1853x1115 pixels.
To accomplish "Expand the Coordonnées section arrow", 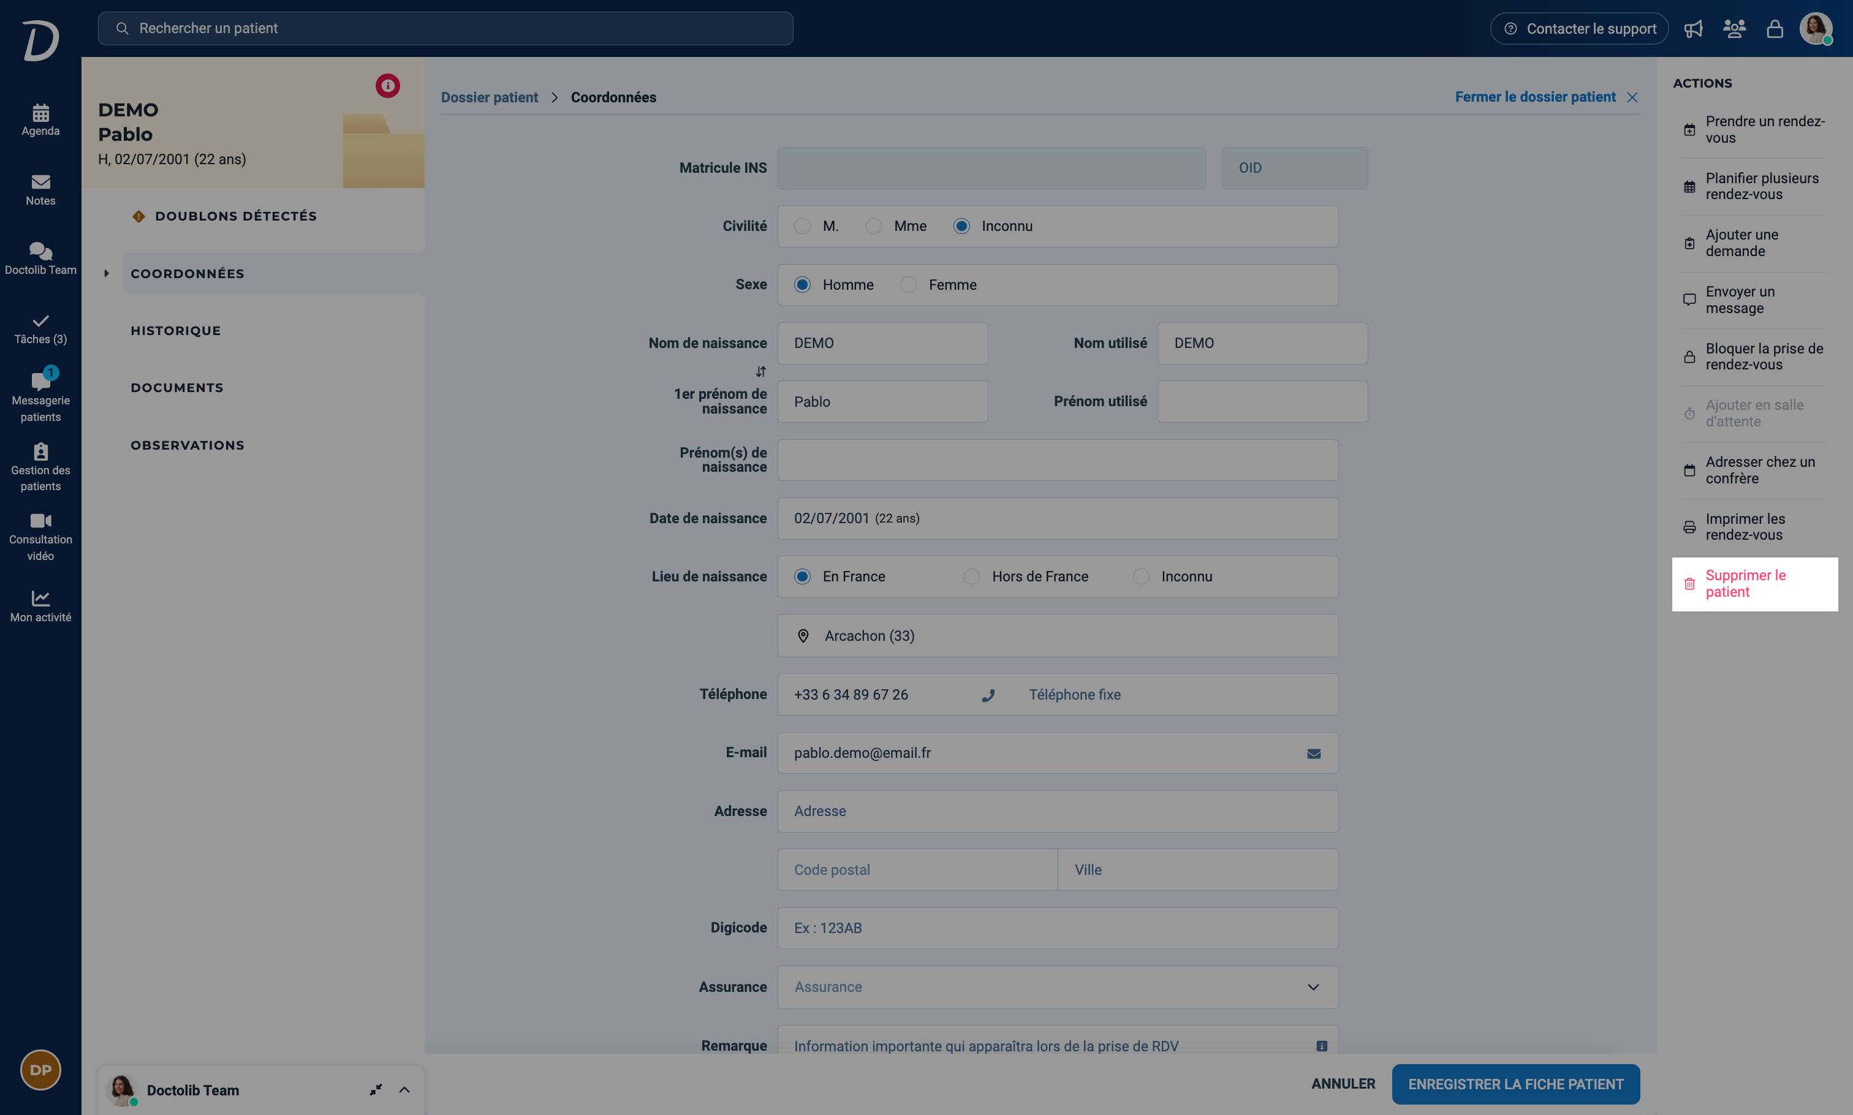I will pos(106,273).
